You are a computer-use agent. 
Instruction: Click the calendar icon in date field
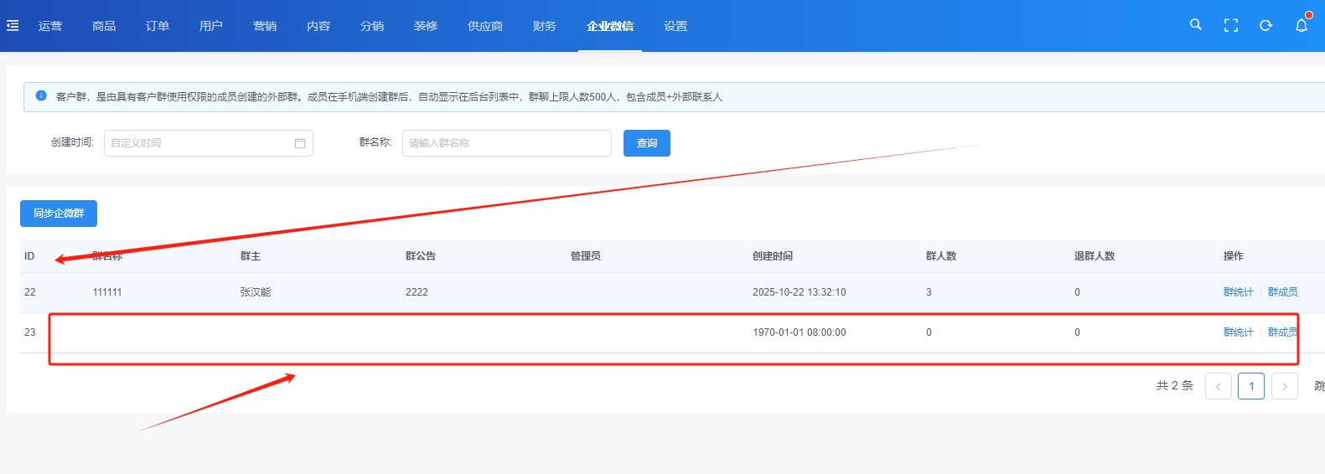(300, 143)
